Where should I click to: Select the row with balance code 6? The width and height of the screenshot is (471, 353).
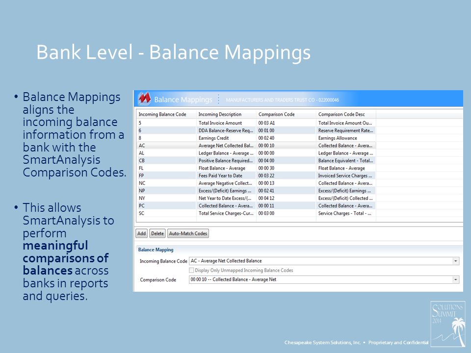(x=256, y=130)
